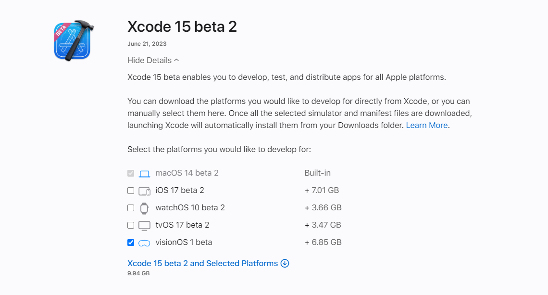Click the macOS laptop platform icon
Image resolution: width=548 pixels, height=295 pixels.
pyautogui.click(x=145, y=173)
